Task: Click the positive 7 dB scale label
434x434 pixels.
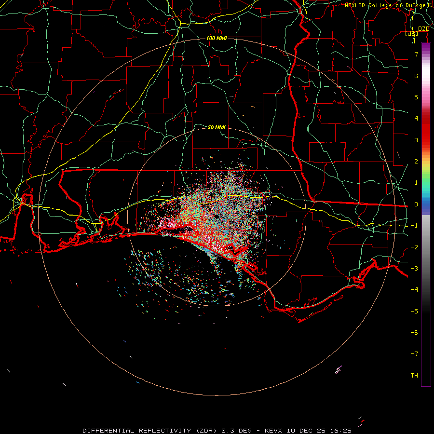Action: point(416,54)
